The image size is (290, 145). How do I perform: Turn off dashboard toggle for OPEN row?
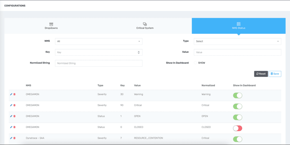click(x=238, y=117)
